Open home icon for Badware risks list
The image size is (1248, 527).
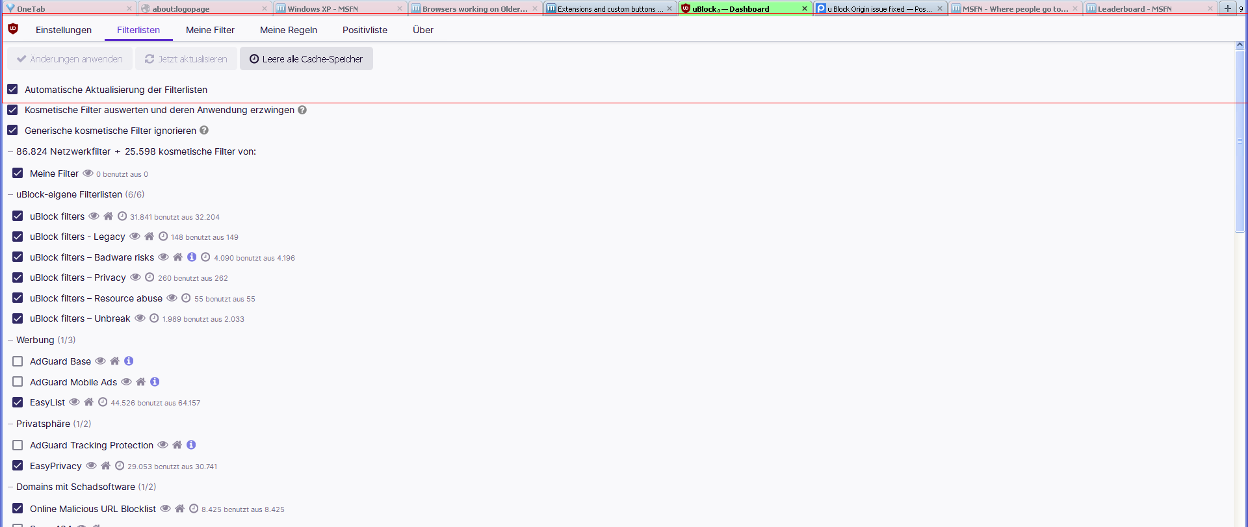coord(177,257)
